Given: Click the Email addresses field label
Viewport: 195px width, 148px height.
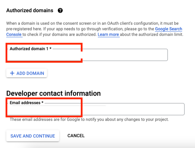Looking at the screenshot, I should 25,103.
